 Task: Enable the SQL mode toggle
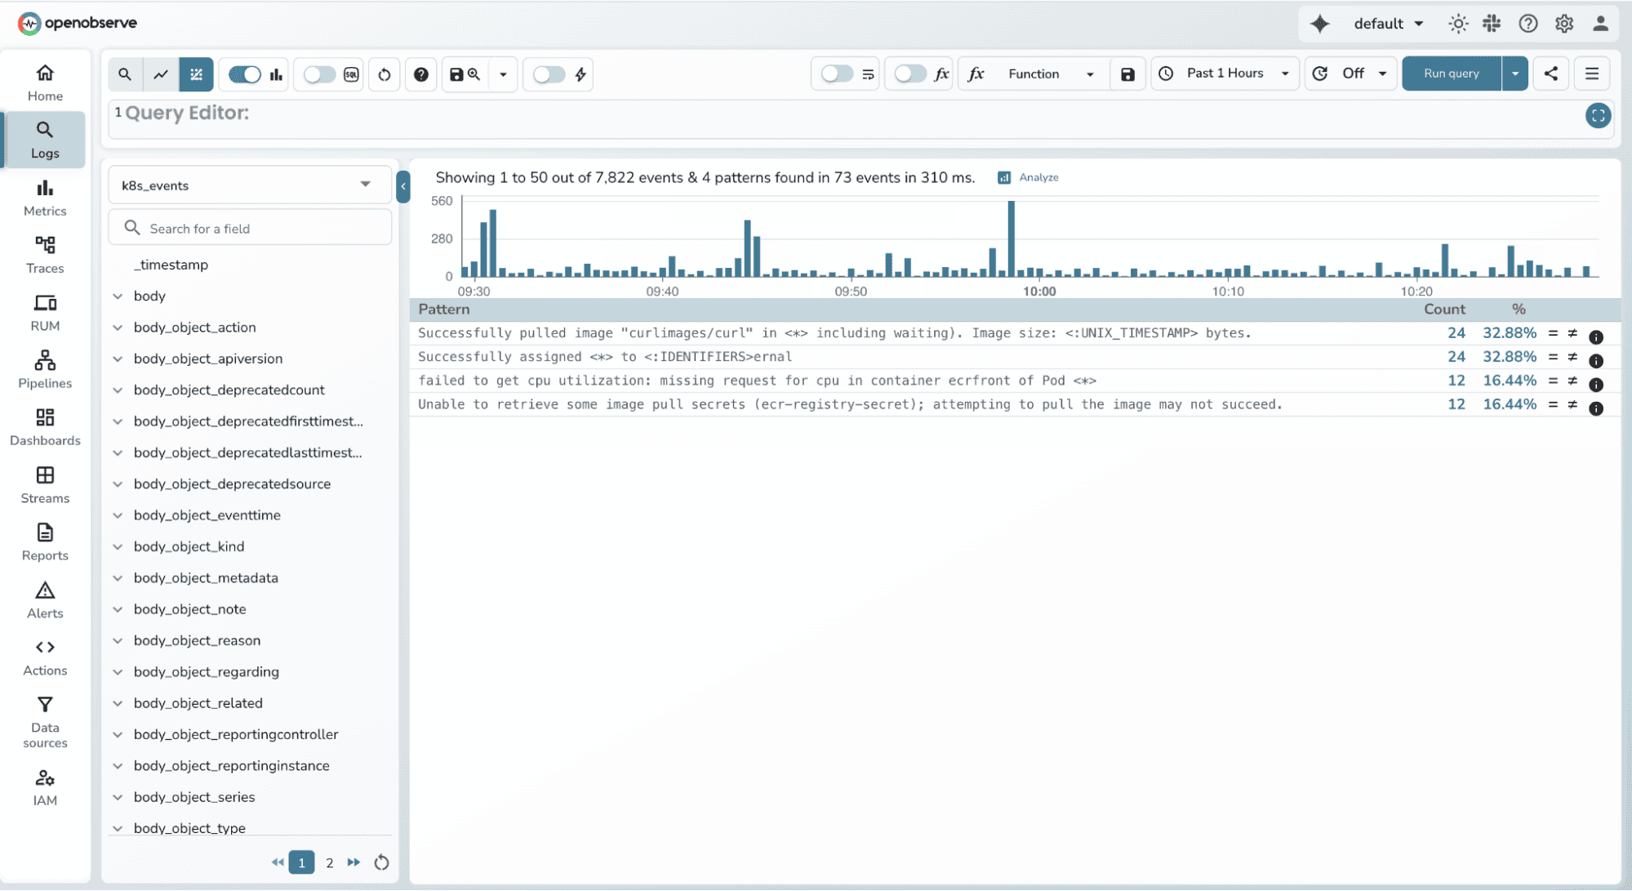pyautogui.click(x=319, y=74)
